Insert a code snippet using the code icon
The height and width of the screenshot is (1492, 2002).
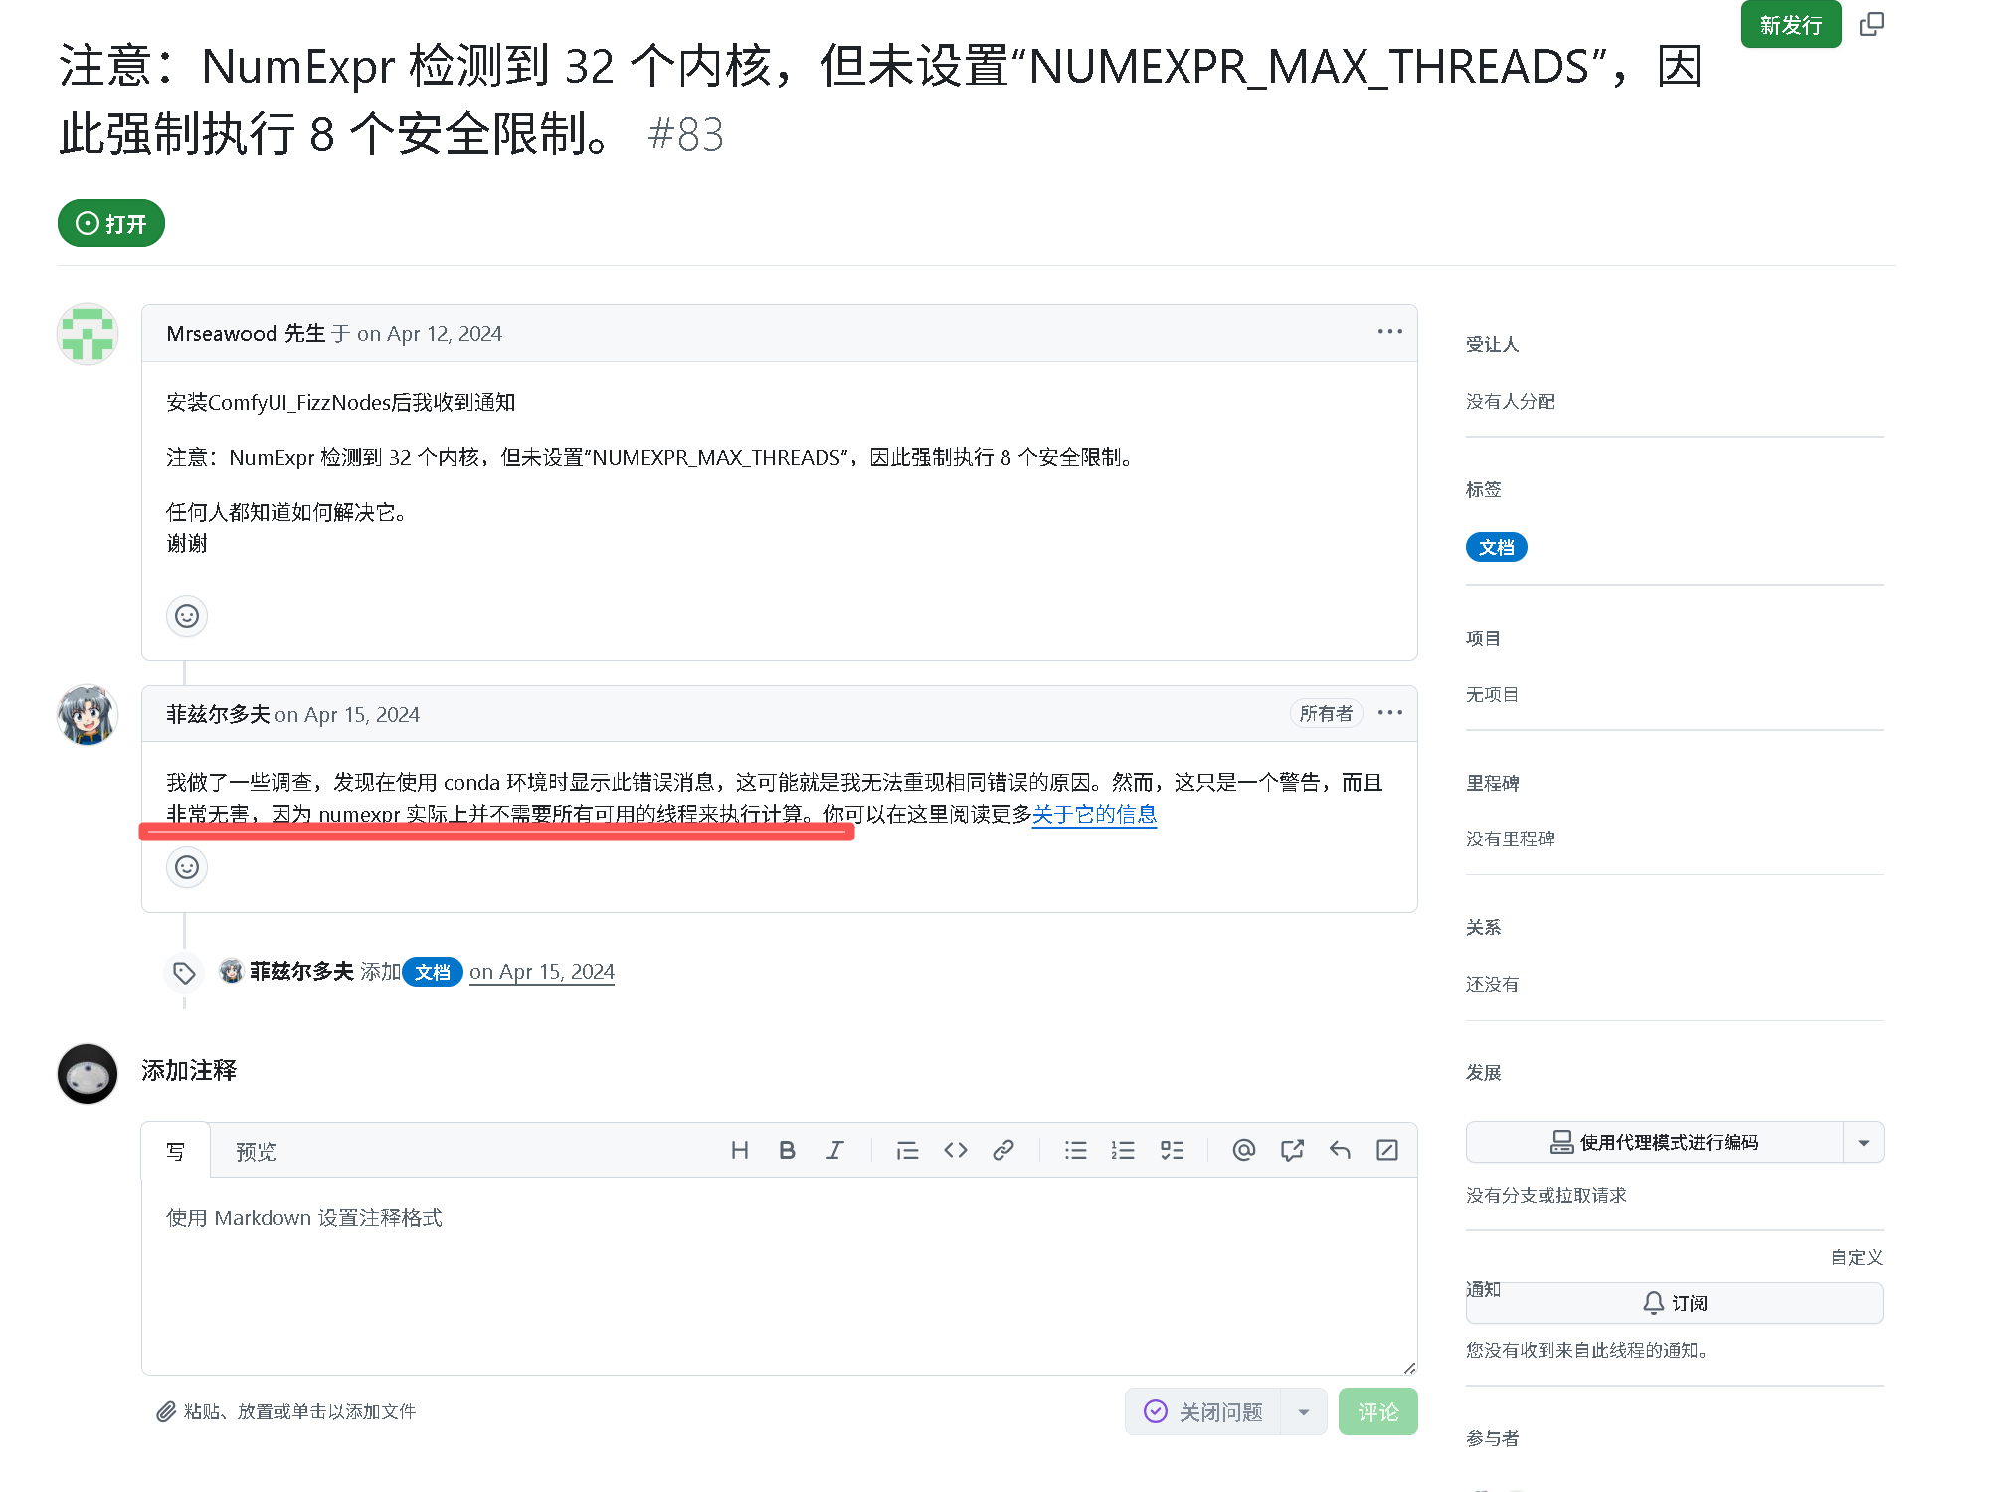955,1150
